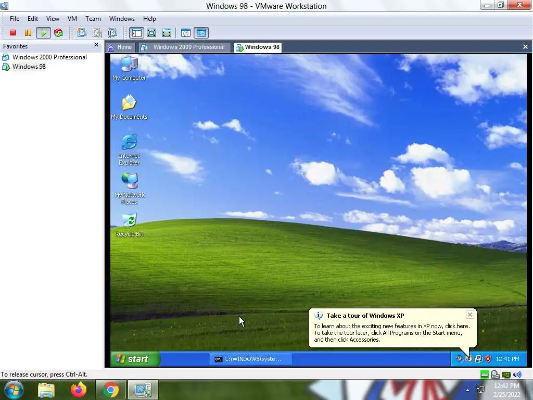The image size is (533, 400).
Task: Click the CD/DVD drive status icon
Action: click(496, 374)
